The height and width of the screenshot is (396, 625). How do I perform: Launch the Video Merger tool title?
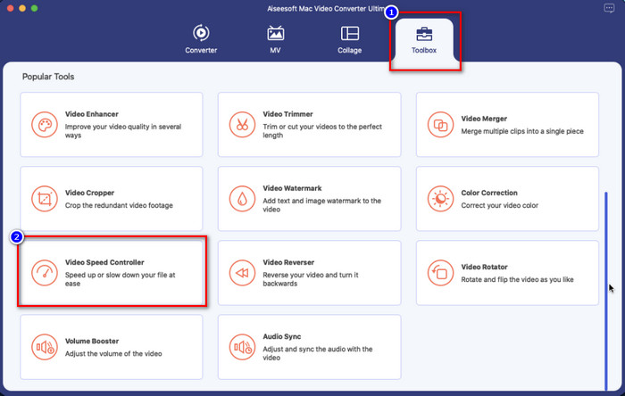484,119
